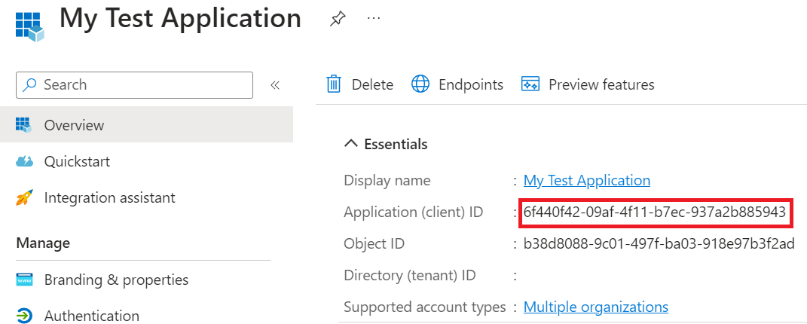The height and width of the screenshot is (324, 807).
Task: Open the Multiple organizations link
Action: pyautogui.click(x=595, y=307)
